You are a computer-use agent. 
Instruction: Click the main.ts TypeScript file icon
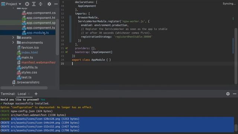pyautogui.click(x=19, y=58)
